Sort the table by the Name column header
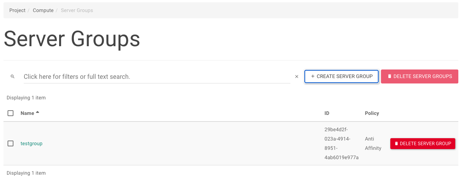Viewport: 463px width, 191px height. click(28, 113)
